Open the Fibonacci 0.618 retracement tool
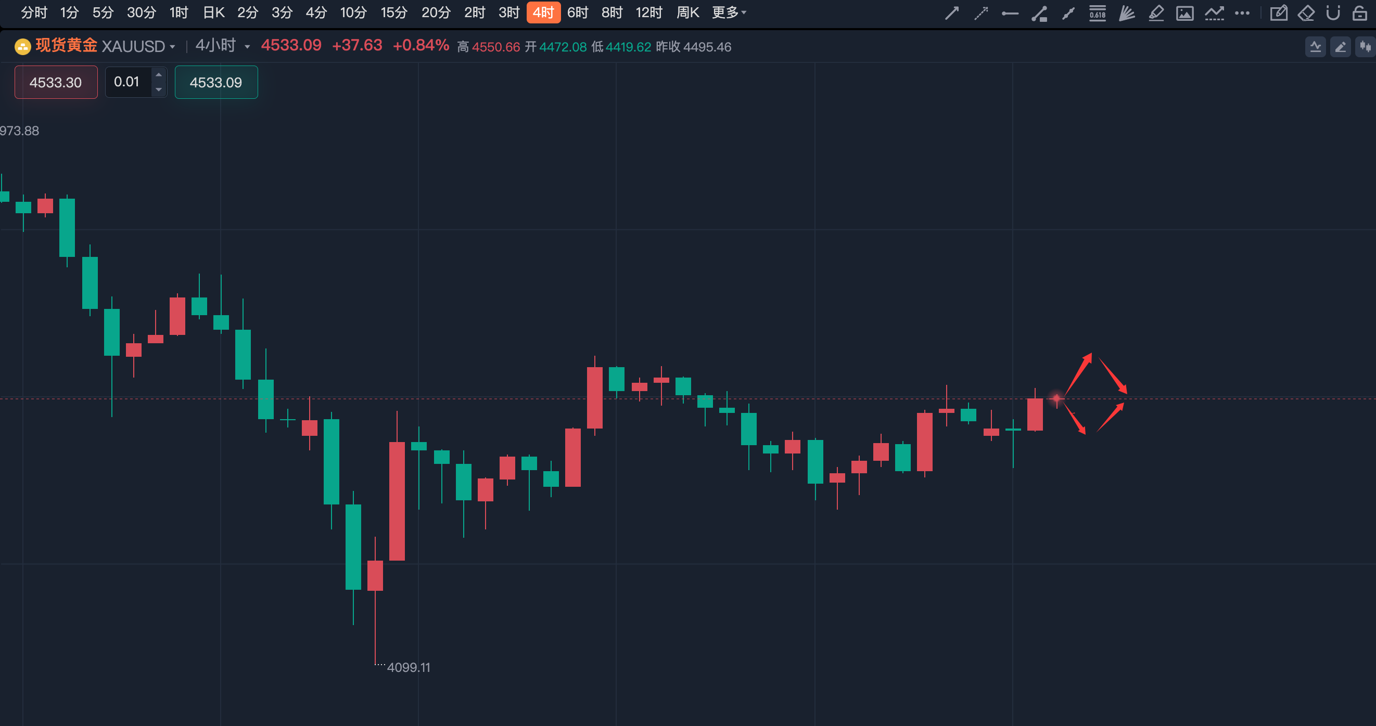 (x=1097, y=13)
